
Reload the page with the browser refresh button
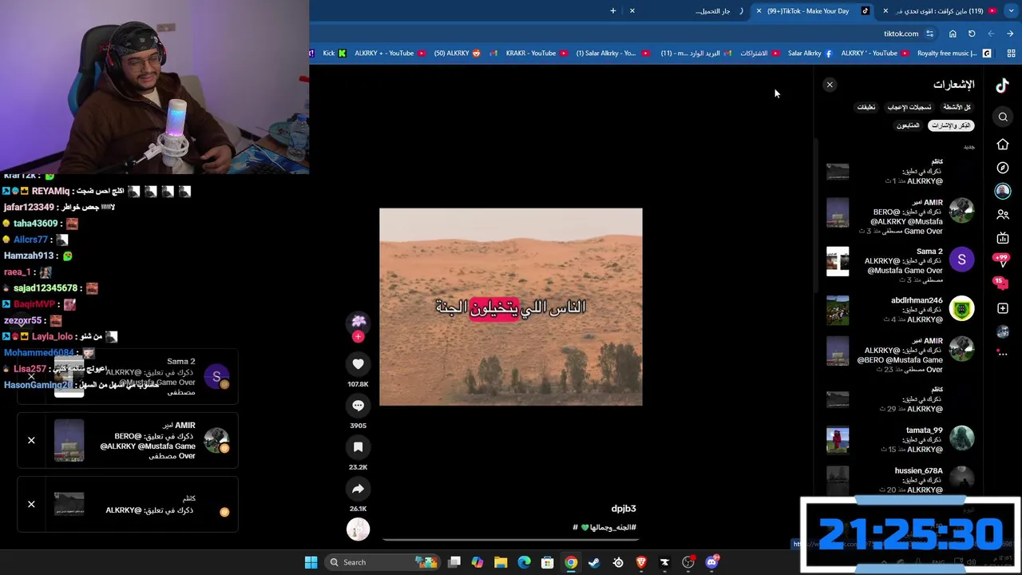[x=972, y=34]
